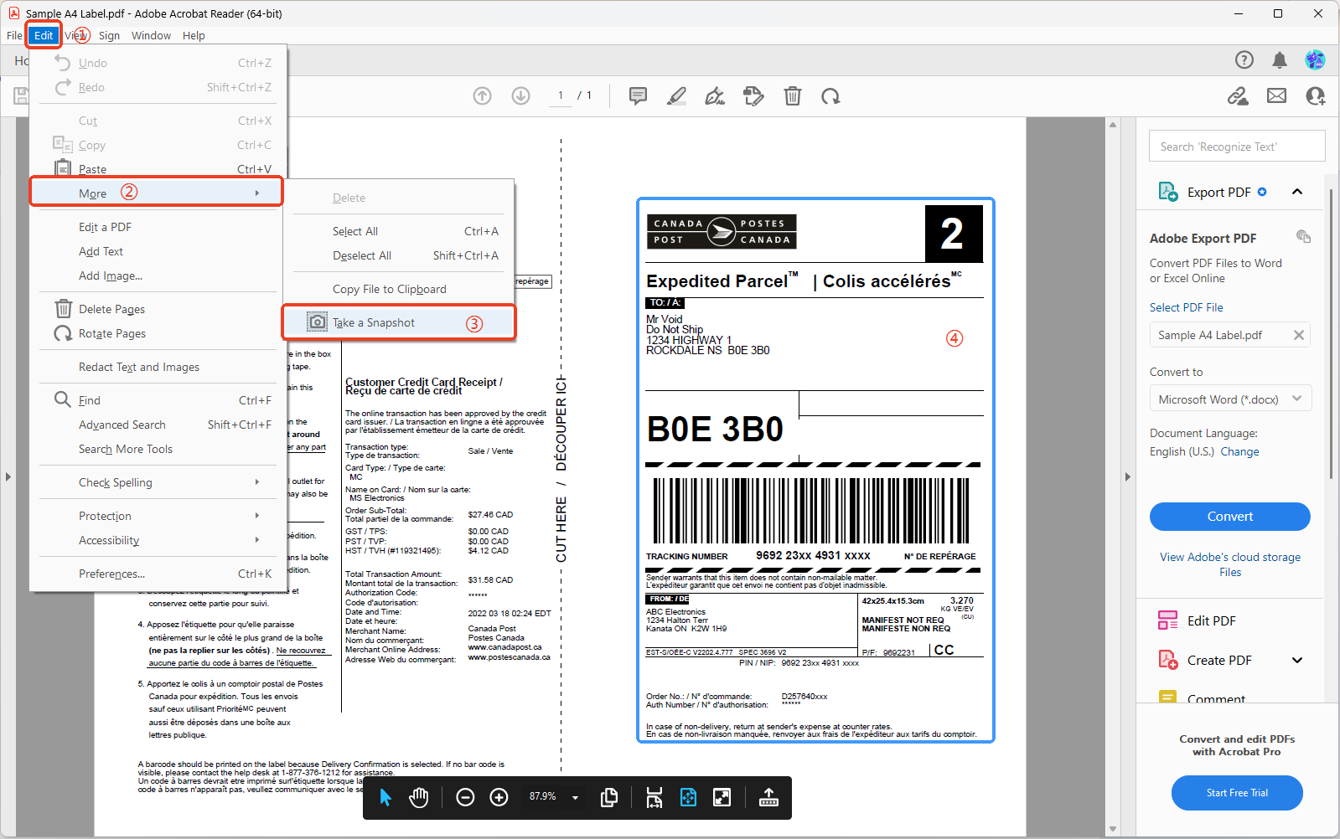Enter full screen mode

tap(722, 797)
